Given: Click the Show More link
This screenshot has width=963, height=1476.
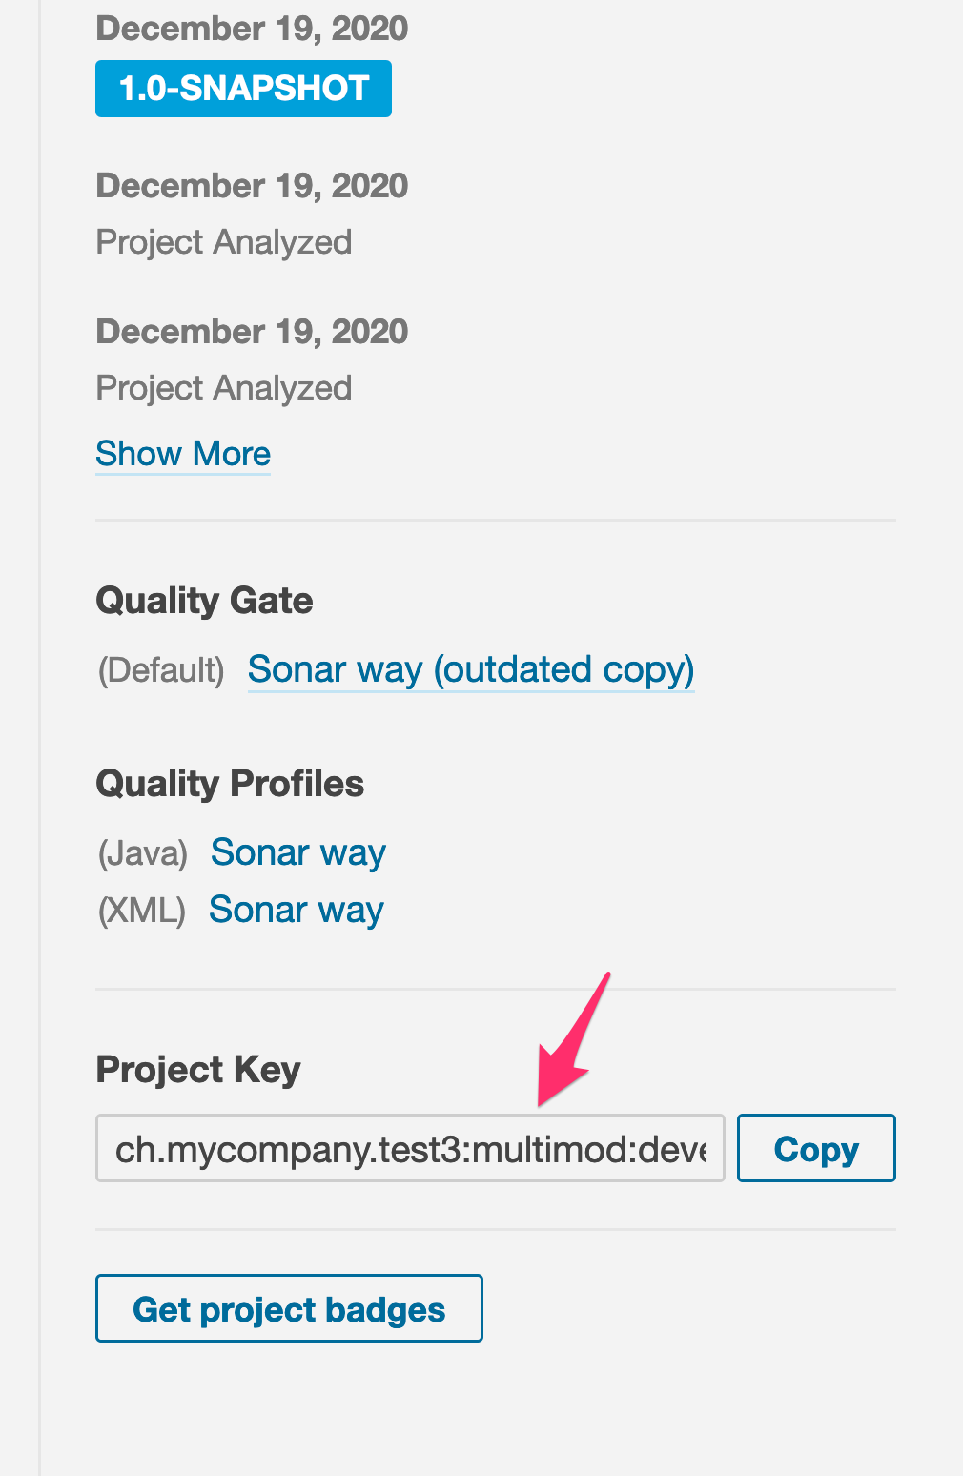Looking at the screenshot, I should 183,454.
